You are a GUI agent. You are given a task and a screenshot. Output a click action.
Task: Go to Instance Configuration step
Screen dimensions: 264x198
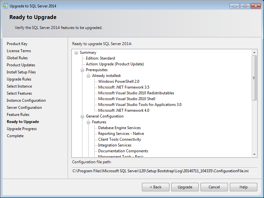pyautogui.click(x=26, y=100)
